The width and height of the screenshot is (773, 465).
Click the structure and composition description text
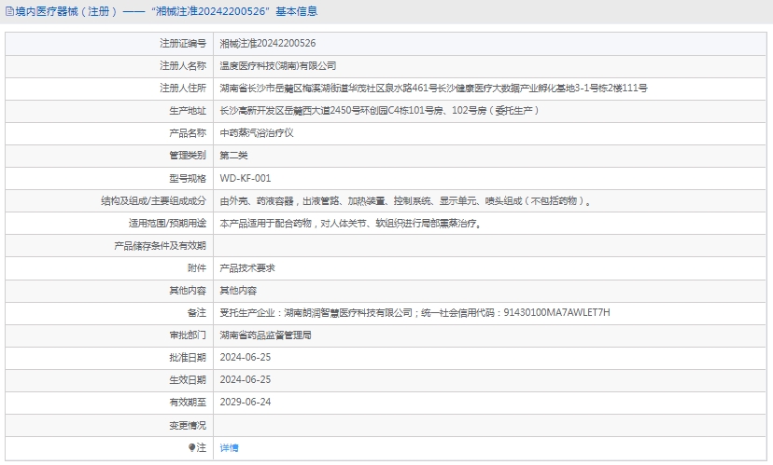point(406,200)
